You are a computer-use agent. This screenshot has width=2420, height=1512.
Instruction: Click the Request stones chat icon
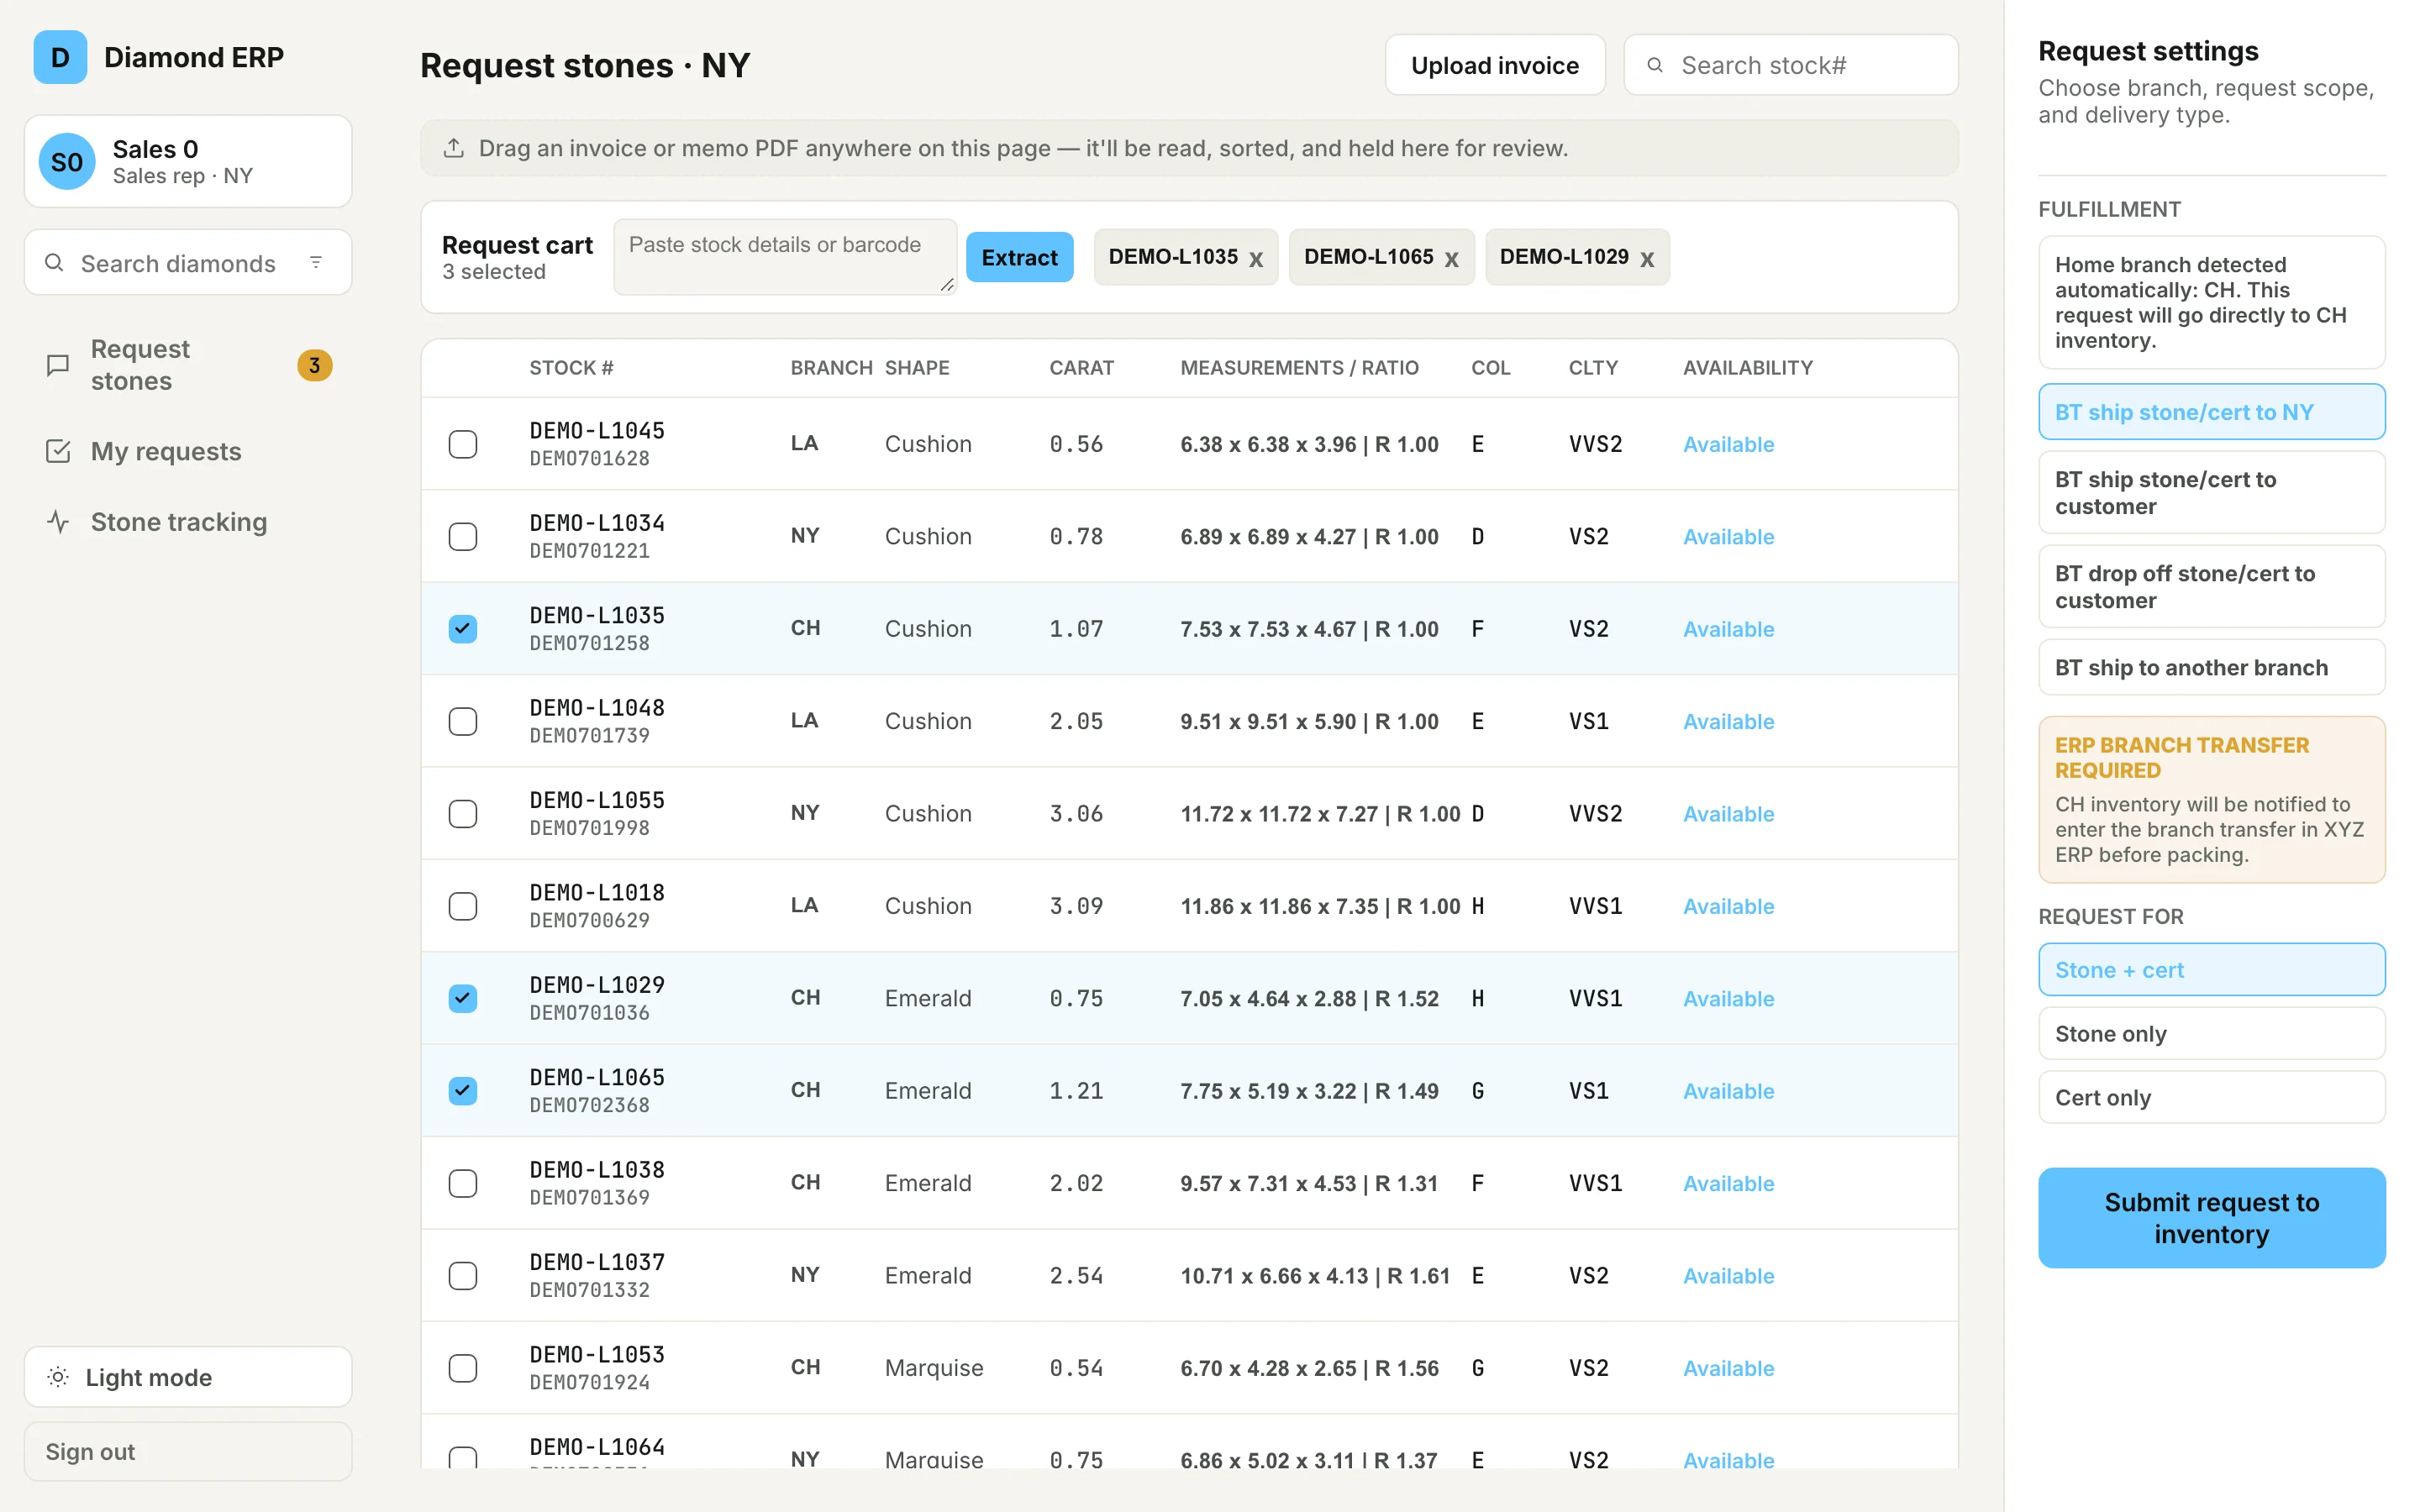click(58, 365)
